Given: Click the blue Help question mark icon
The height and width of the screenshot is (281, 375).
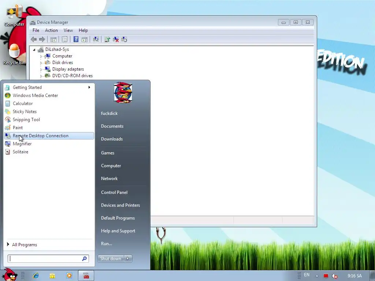Looking at the screenshot, I should coord(76,40).
